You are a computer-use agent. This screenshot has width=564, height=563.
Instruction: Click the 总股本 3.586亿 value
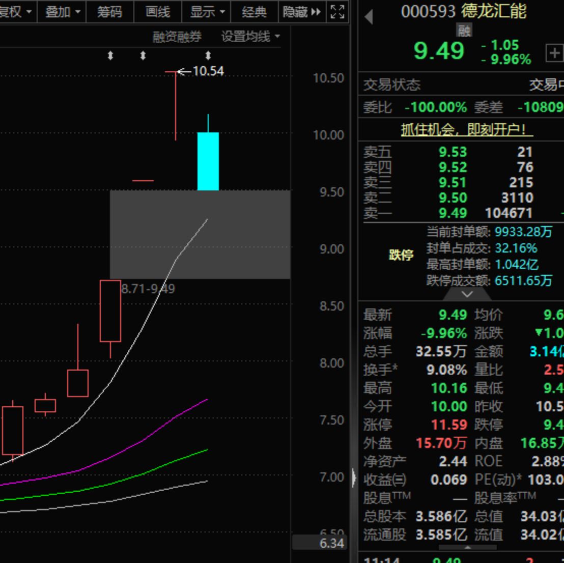[441, 517]
